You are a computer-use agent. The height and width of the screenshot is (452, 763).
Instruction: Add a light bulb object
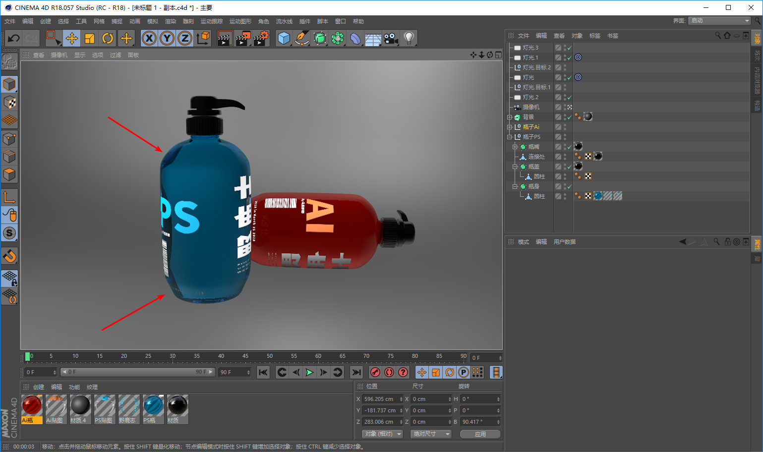pos(409,38)
